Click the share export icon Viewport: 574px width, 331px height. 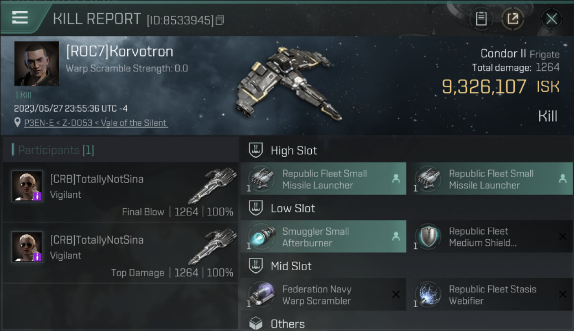(513, 19)
